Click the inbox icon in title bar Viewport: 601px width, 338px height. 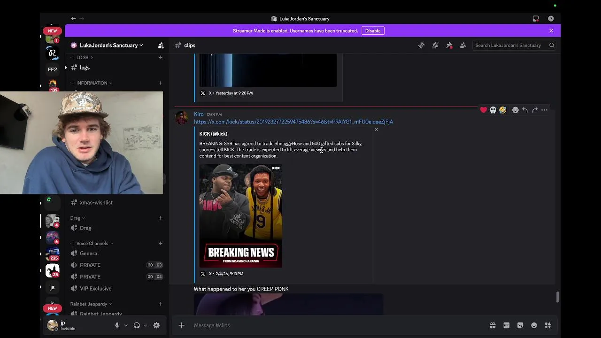coord(536,19)
